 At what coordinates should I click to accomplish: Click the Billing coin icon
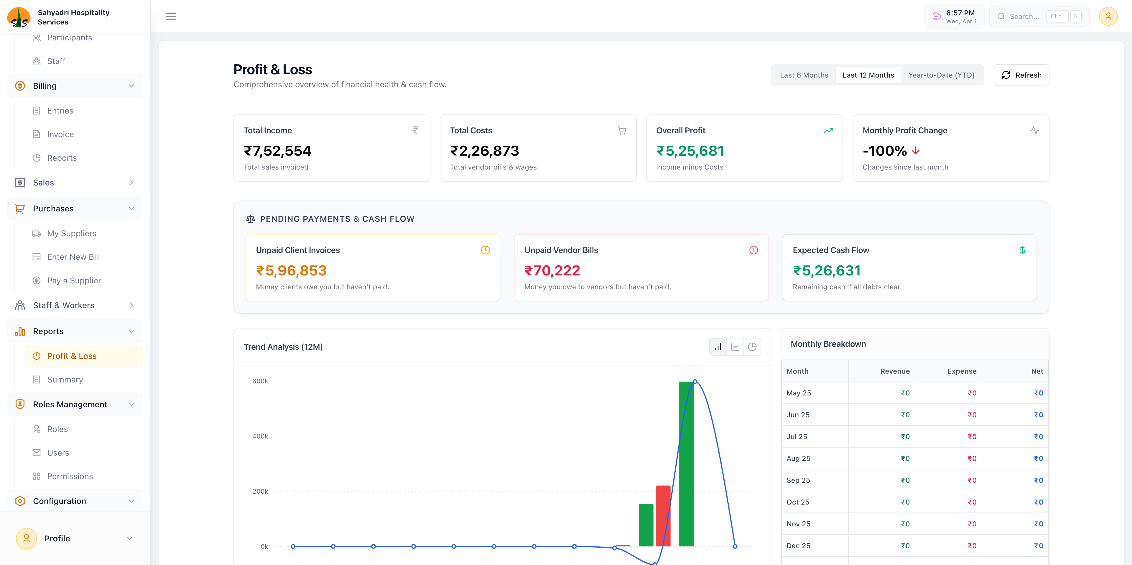pos(20,86)
